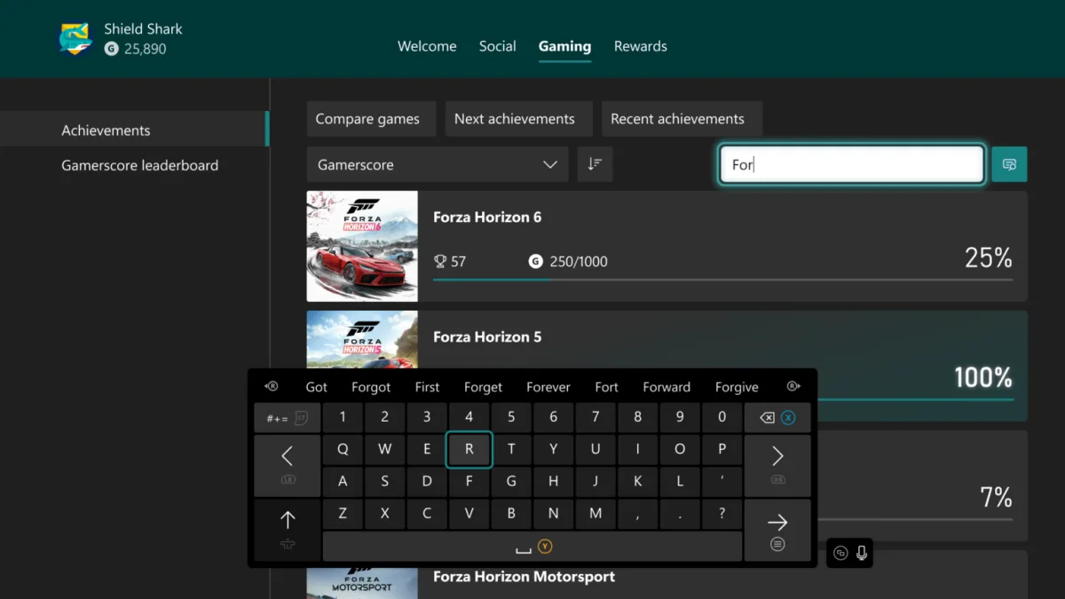Click the Forza Horizon 5 title
The width and height of the screenshot is (1065, 599).
[x=487, y=337]
